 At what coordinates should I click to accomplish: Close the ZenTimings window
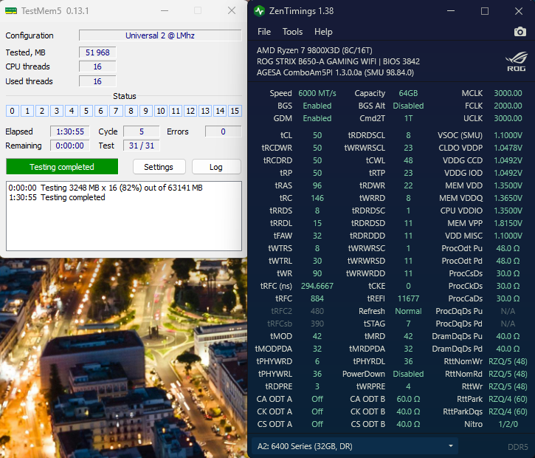pos(517,11)
